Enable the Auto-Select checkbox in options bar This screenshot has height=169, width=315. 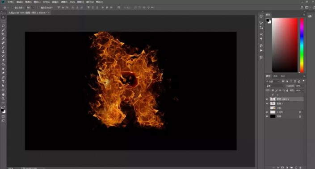click(x=12, y=8)
